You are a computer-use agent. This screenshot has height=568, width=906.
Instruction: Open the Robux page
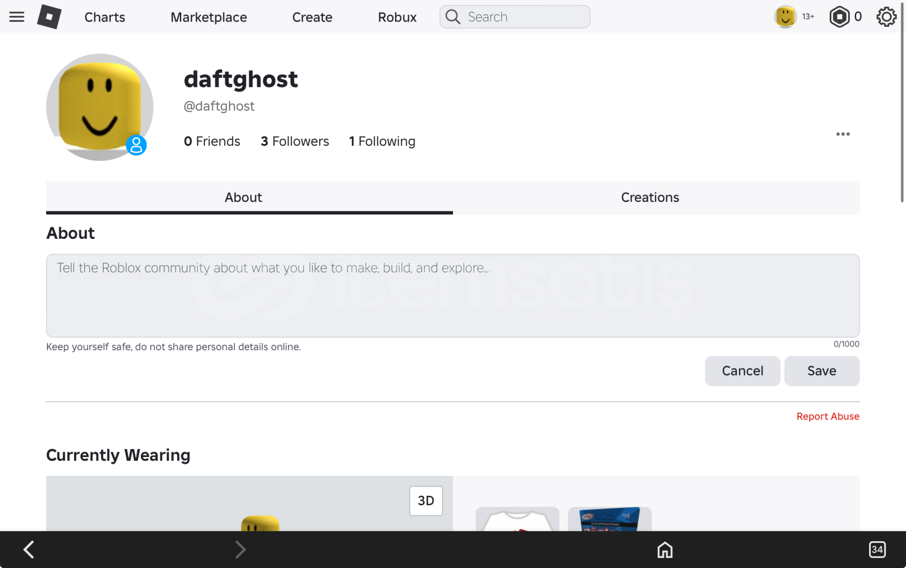point(397,17)
